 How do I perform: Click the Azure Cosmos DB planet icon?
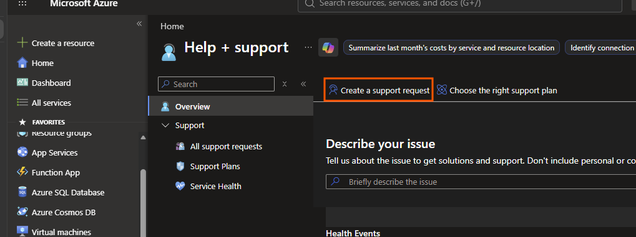coord(22,211)
